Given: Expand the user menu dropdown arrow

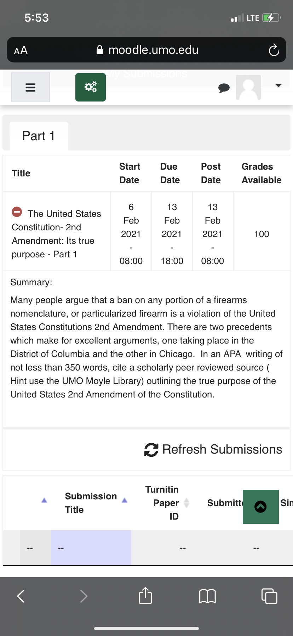Looking at the screenshot, I should point(278,86).
